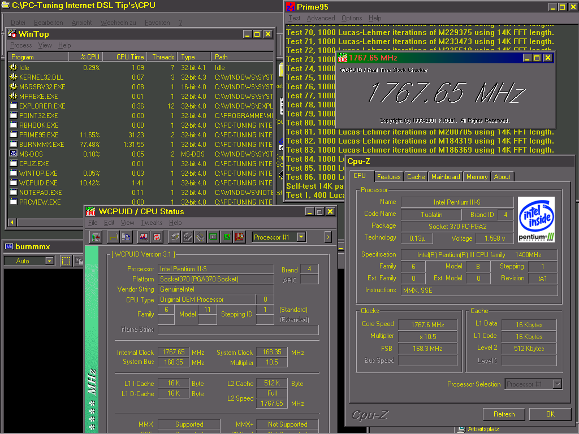This screenshot has width=579, height=434.
Task: Click the WCPUID.EXE process icon in WinTop
Action: (x=14, y=183)
